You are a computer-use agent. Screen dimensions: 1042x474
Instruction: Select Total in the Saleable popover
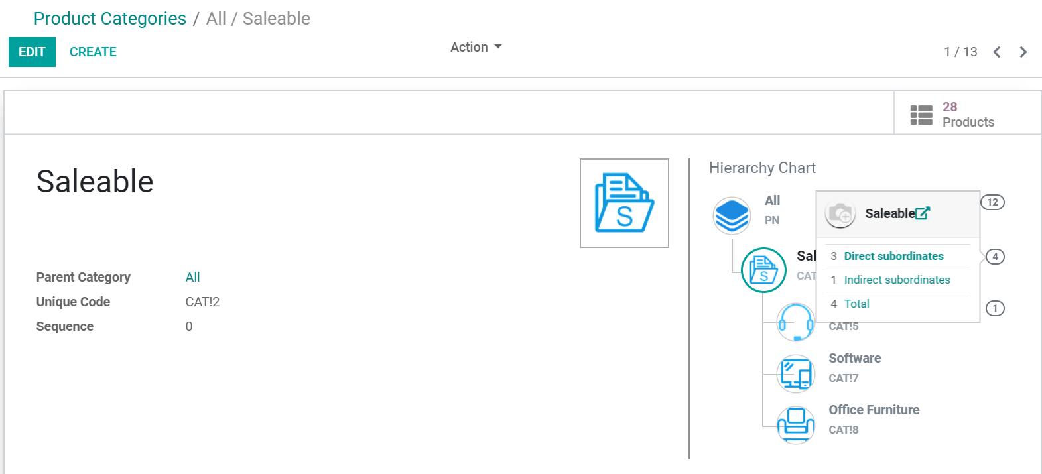coord(856,304)
